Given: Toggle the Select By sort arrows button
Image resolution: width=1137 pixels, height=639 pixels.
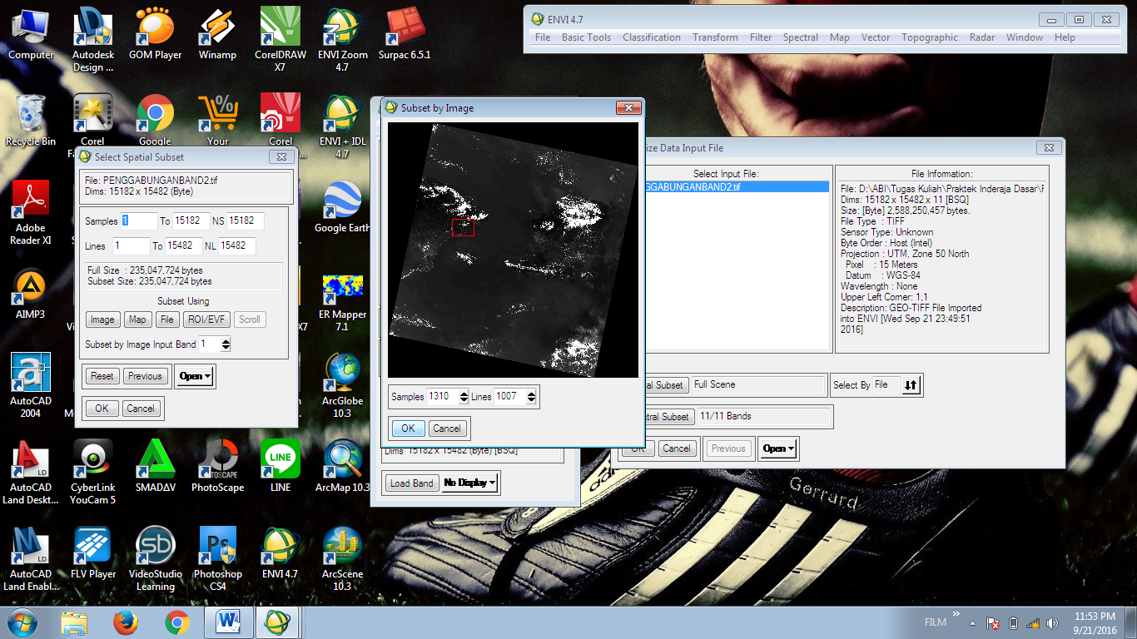Looking at the screenshot, I should [x=911, y=385].
